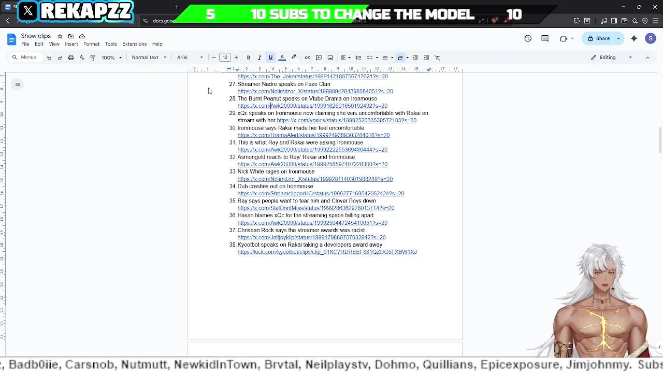
Task: Open the StreamclipperHQ status link
Action: 321,194
